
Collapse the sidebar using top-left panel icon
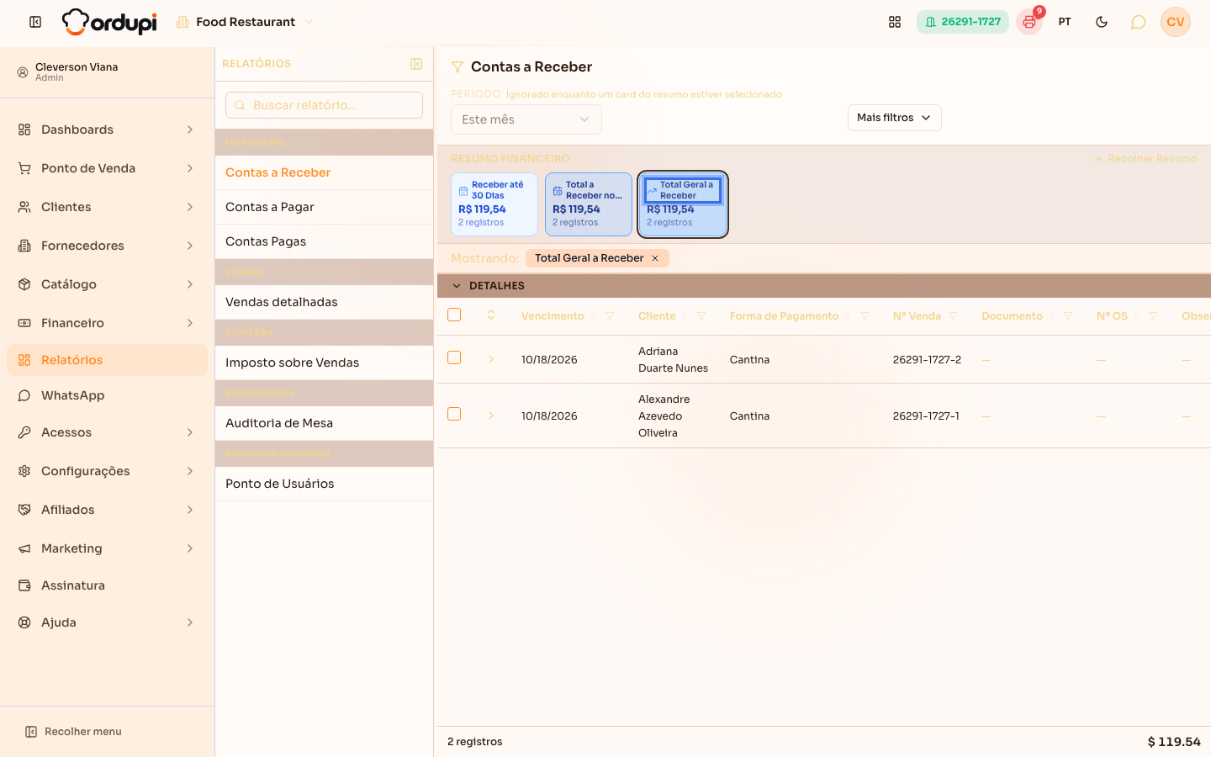tap(35, 22)
